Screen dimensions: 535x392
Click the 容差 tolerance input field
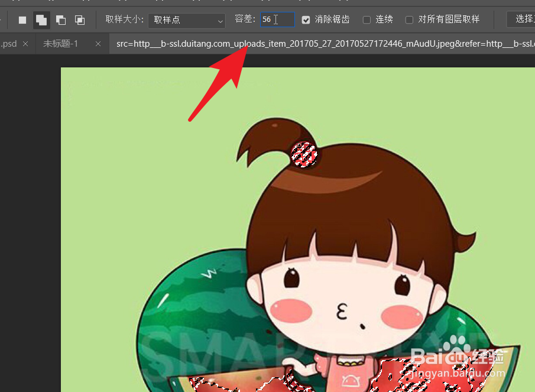coord(277,20)
